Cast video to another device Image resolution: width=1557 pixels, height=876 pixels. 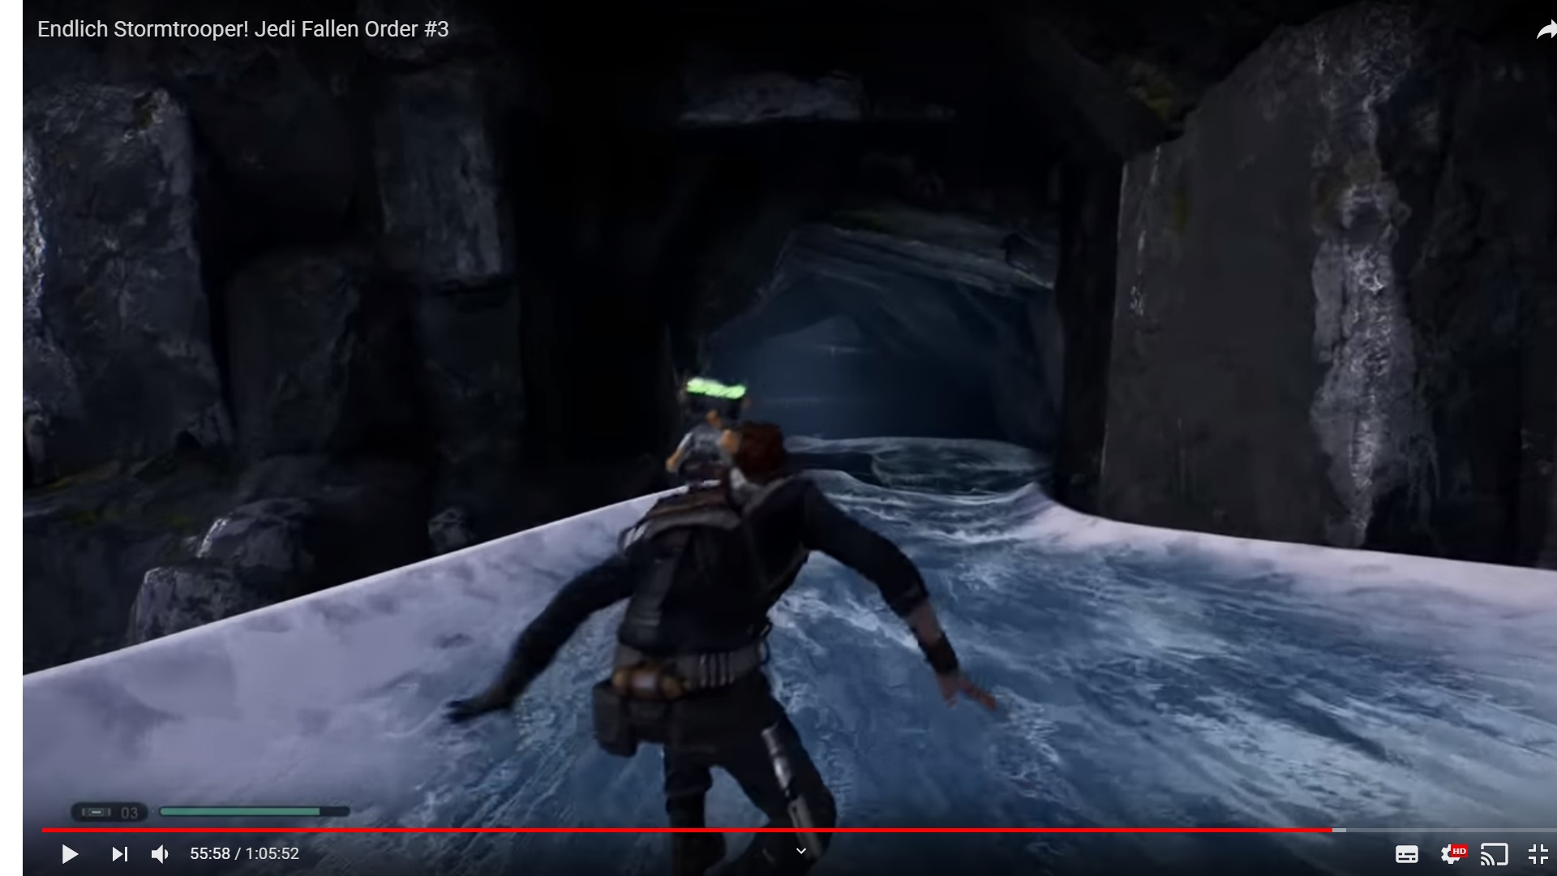(1495, 854)
